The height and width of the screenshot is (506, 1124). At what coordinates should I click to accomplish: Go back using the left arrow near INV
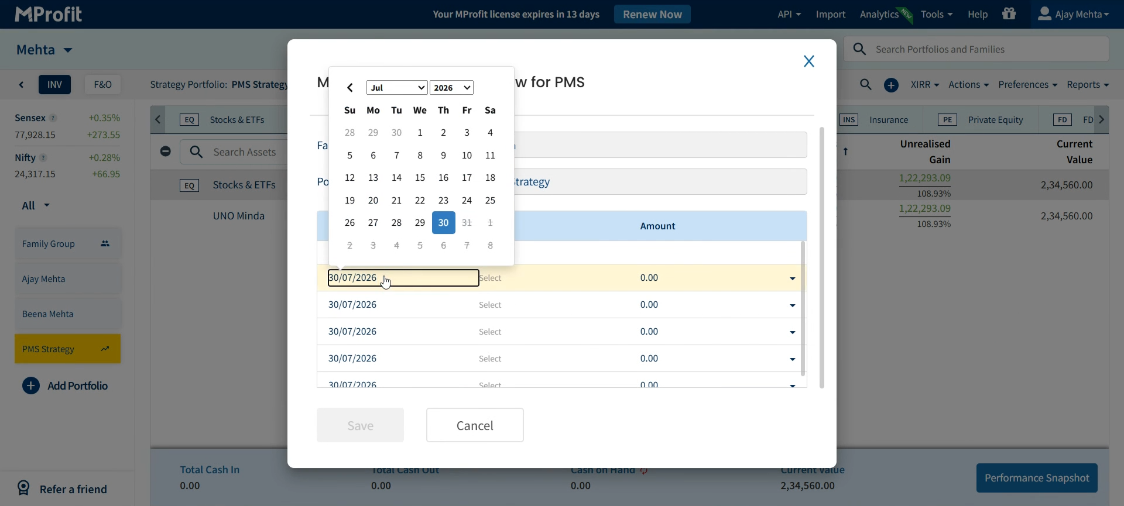(x=22, y=85)
